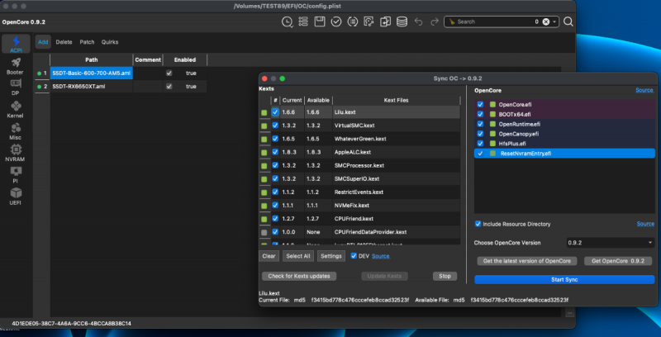Image resolution: width=661 pixels, height=337 pixels.
Task: Open the DP section in sidebar
Action: tap(14, 87)
